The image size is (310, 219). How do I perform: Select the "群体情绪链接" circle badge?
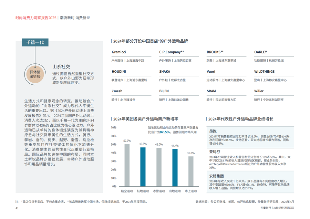[x=35, y=74]
